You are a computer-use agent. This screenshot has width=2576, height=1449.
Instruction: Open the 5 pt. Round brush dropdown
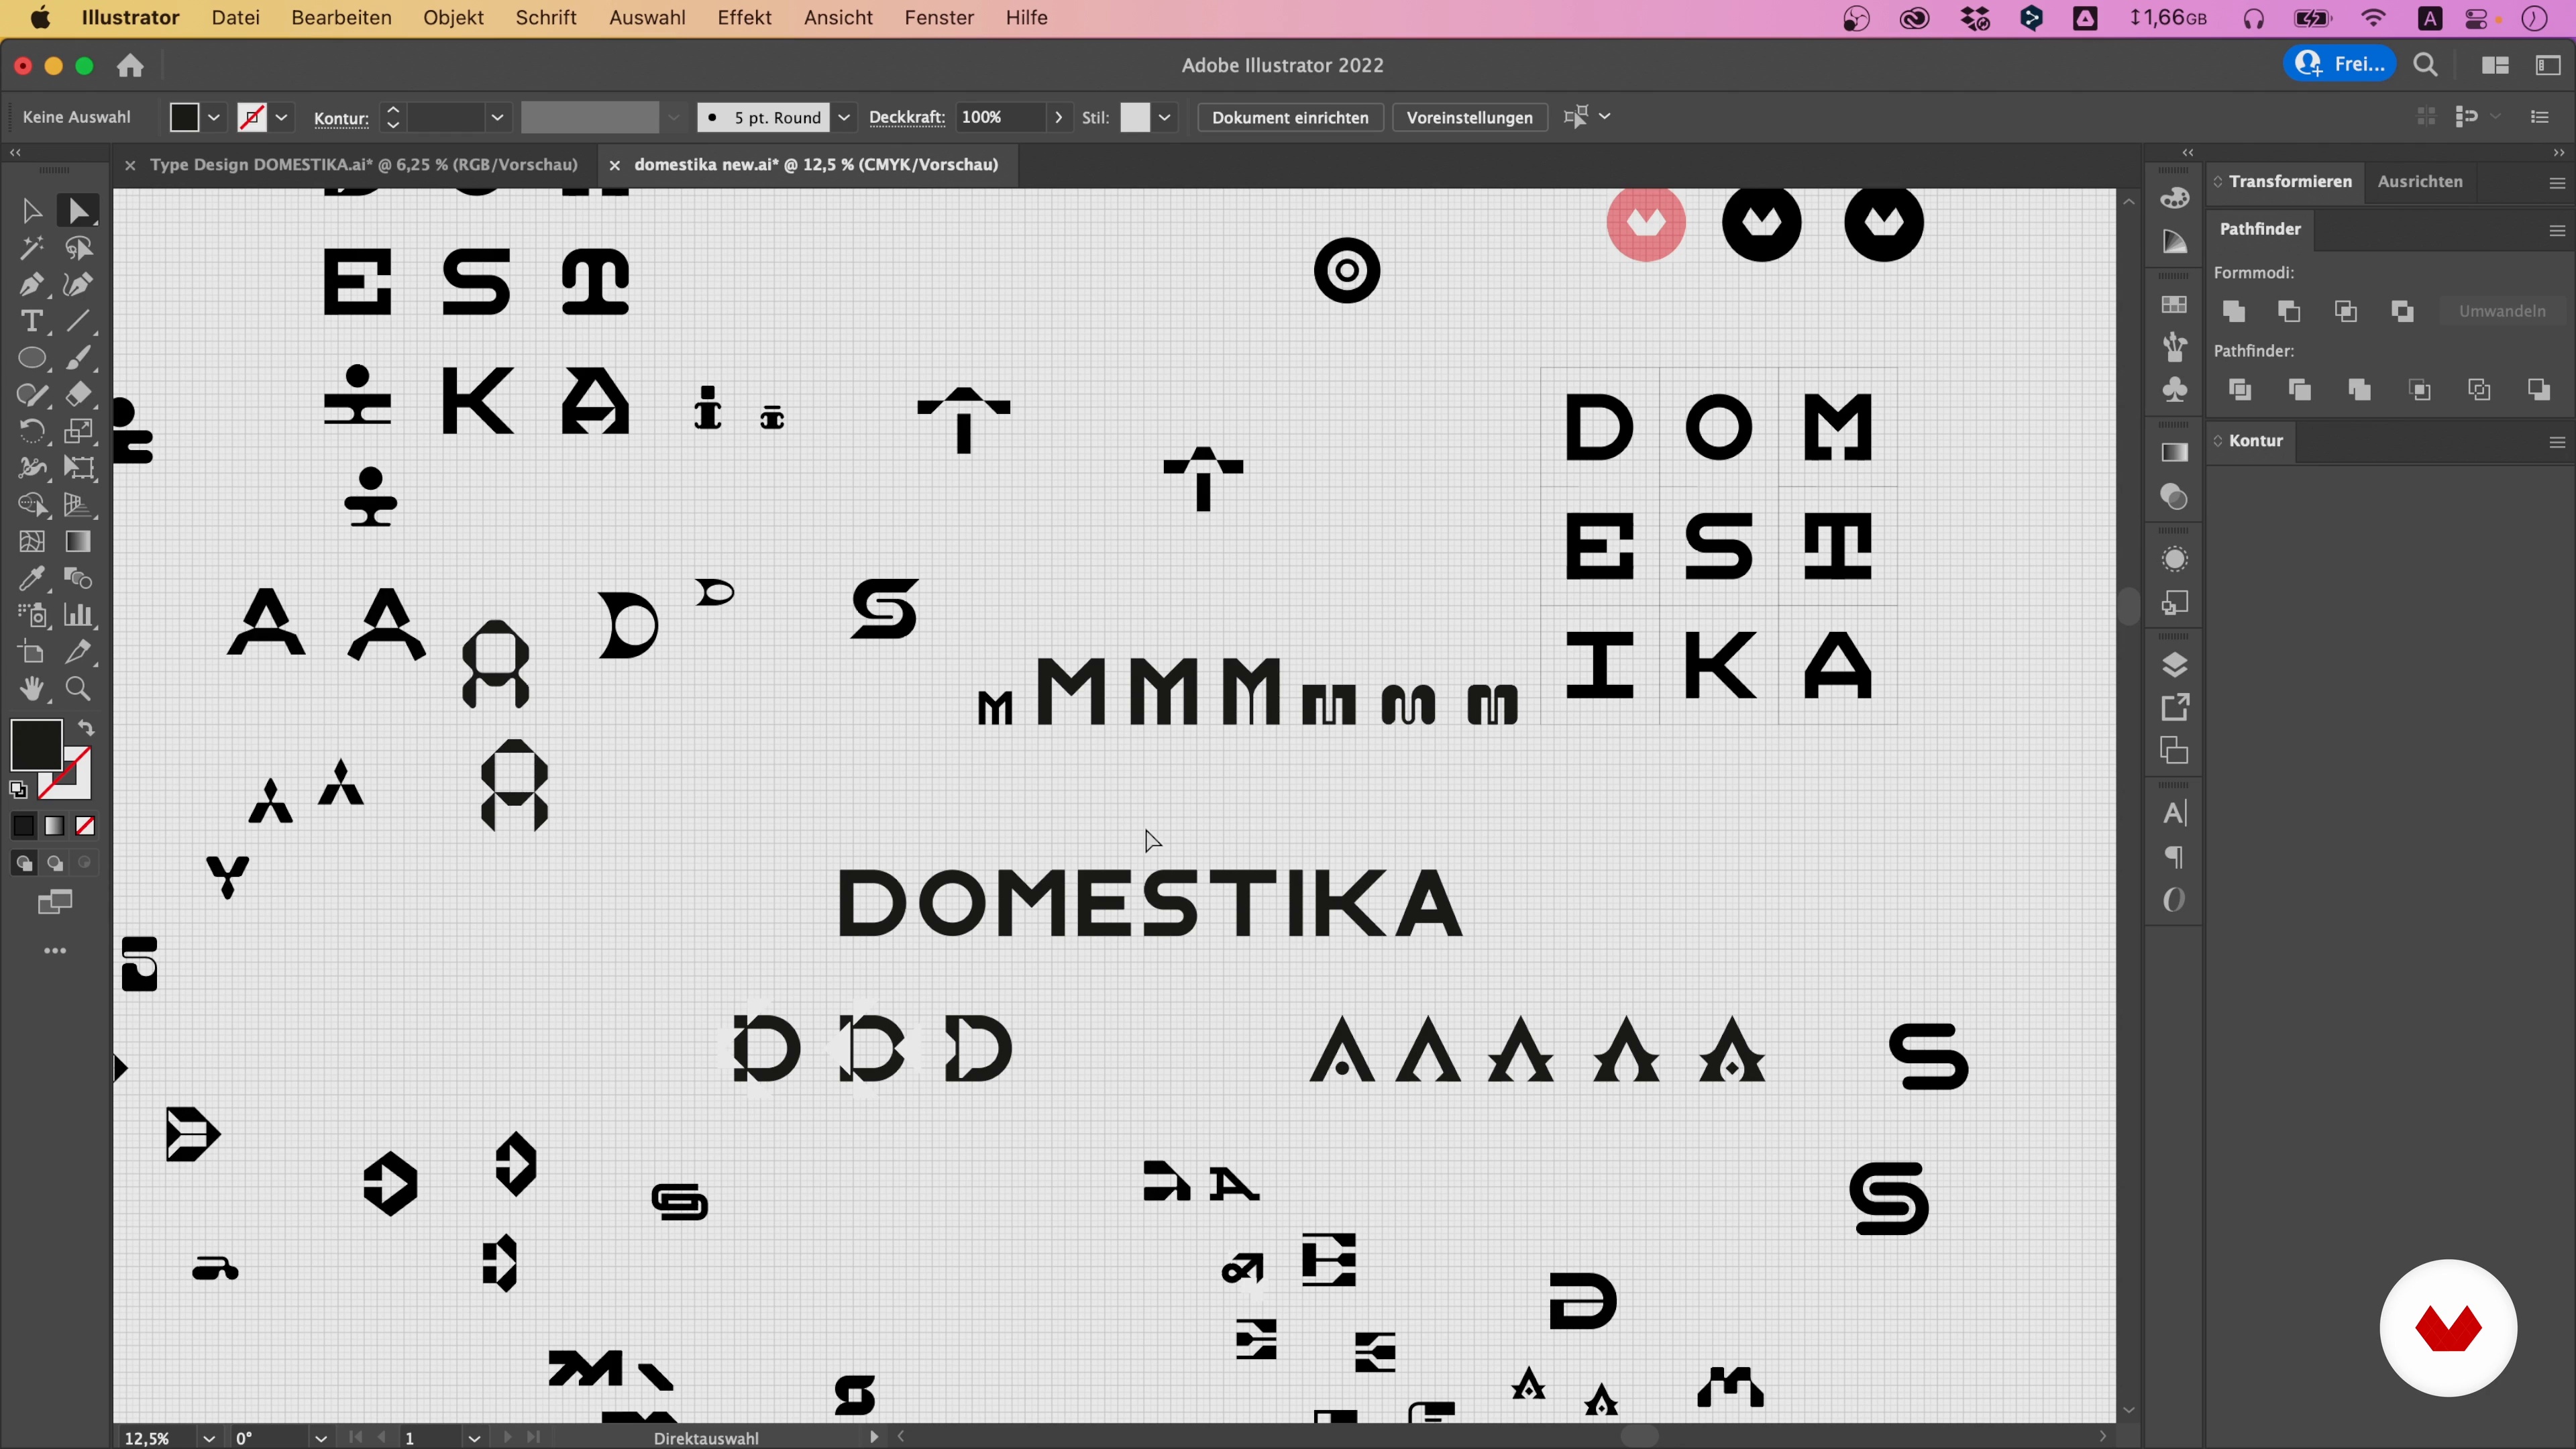click(x=844, y=118)
